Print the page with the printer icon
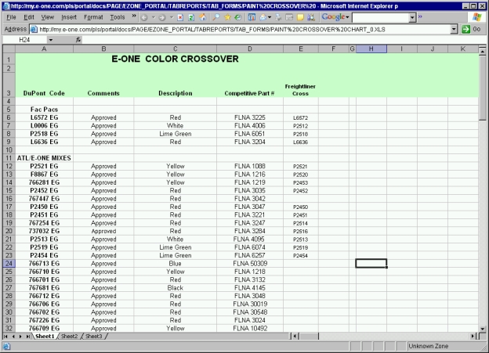The image size is (489, 353). (x=278, y=17)
